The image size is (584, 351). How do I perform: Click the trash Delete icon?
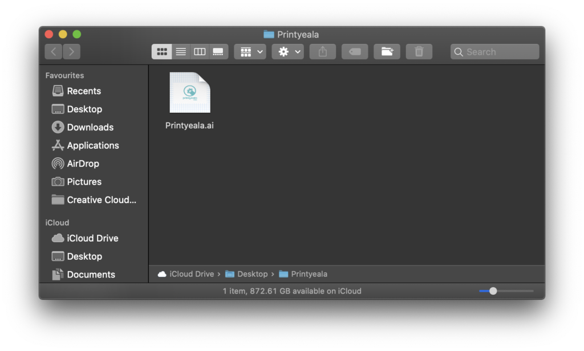419,52
